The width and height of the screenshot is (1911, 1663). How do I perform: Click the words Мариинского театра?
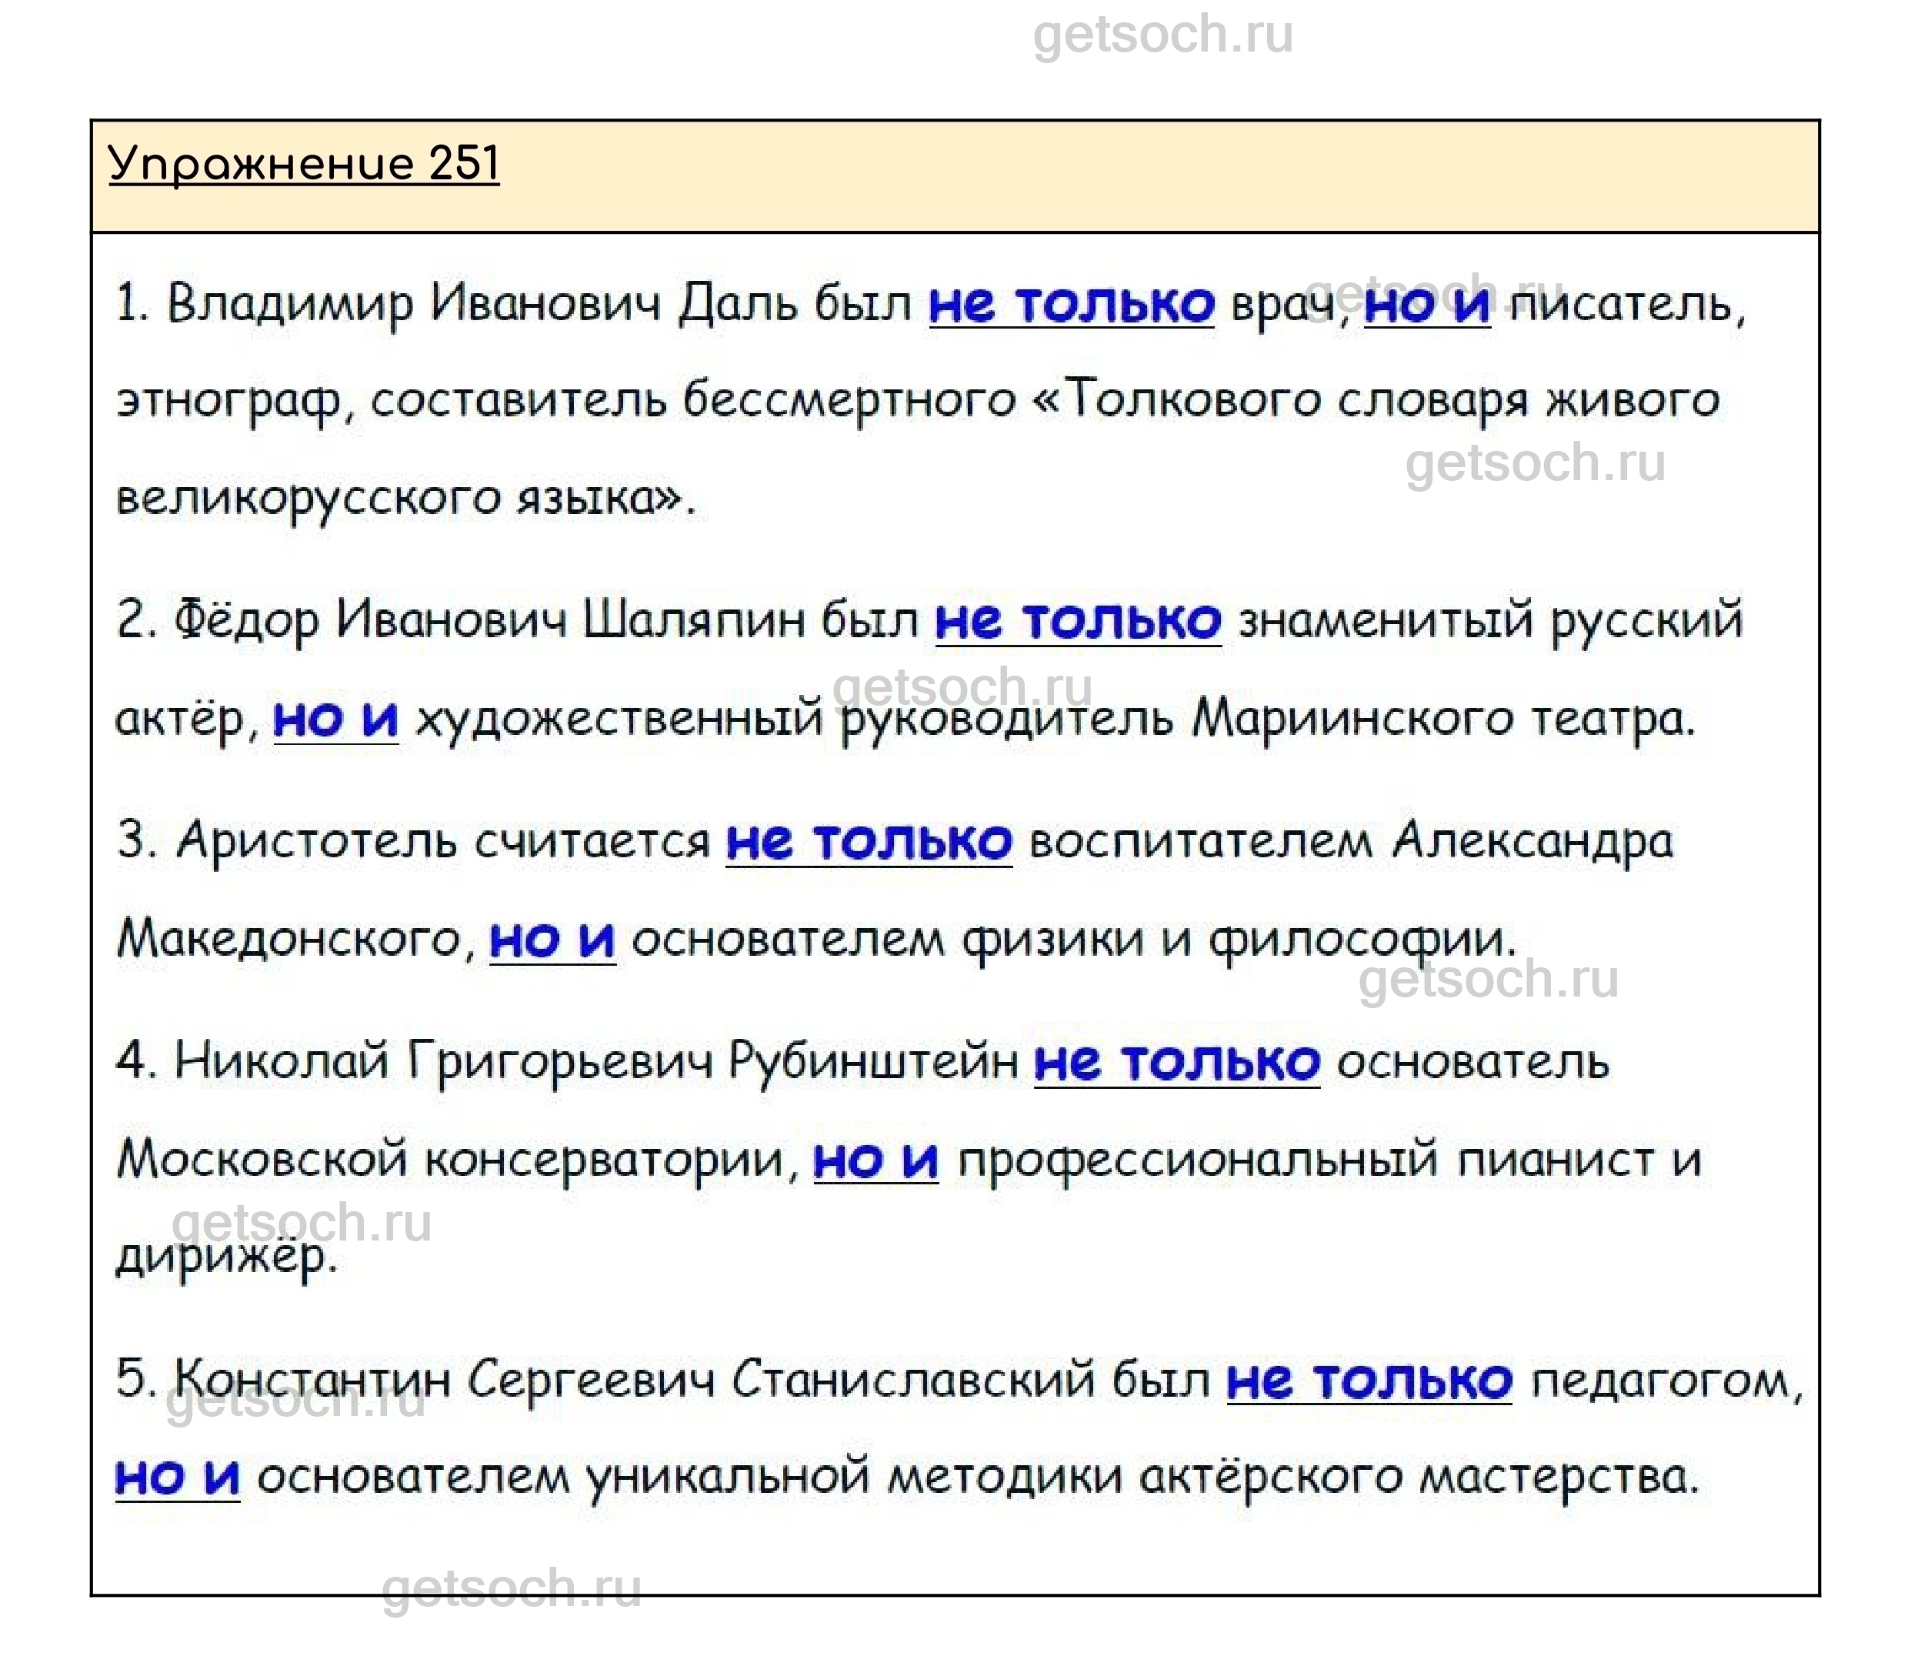[1442, 718]
